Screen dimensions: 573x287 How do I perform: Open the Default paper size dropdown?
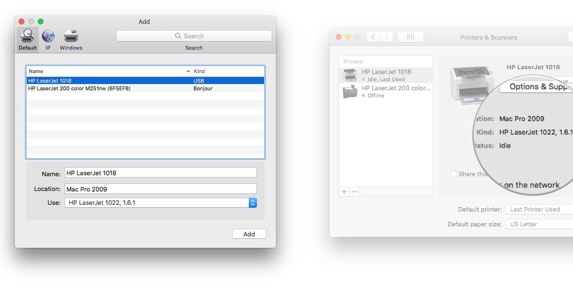(539, 224)
